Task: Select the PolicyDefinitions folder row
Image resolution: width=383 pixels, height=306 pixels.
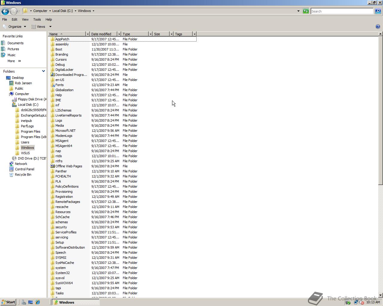Action: [122, 186]
